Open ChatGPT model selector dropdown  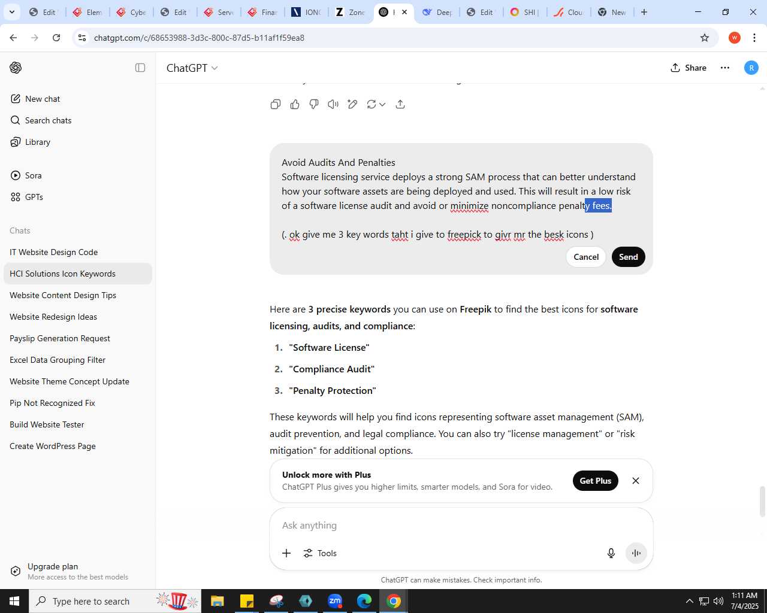192,68
